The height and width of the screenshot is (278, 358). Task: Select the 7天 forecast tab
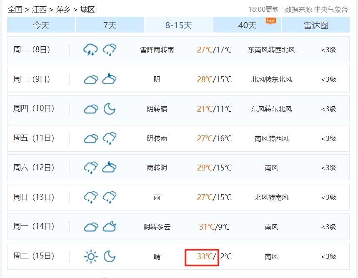[x=109, y=25]
